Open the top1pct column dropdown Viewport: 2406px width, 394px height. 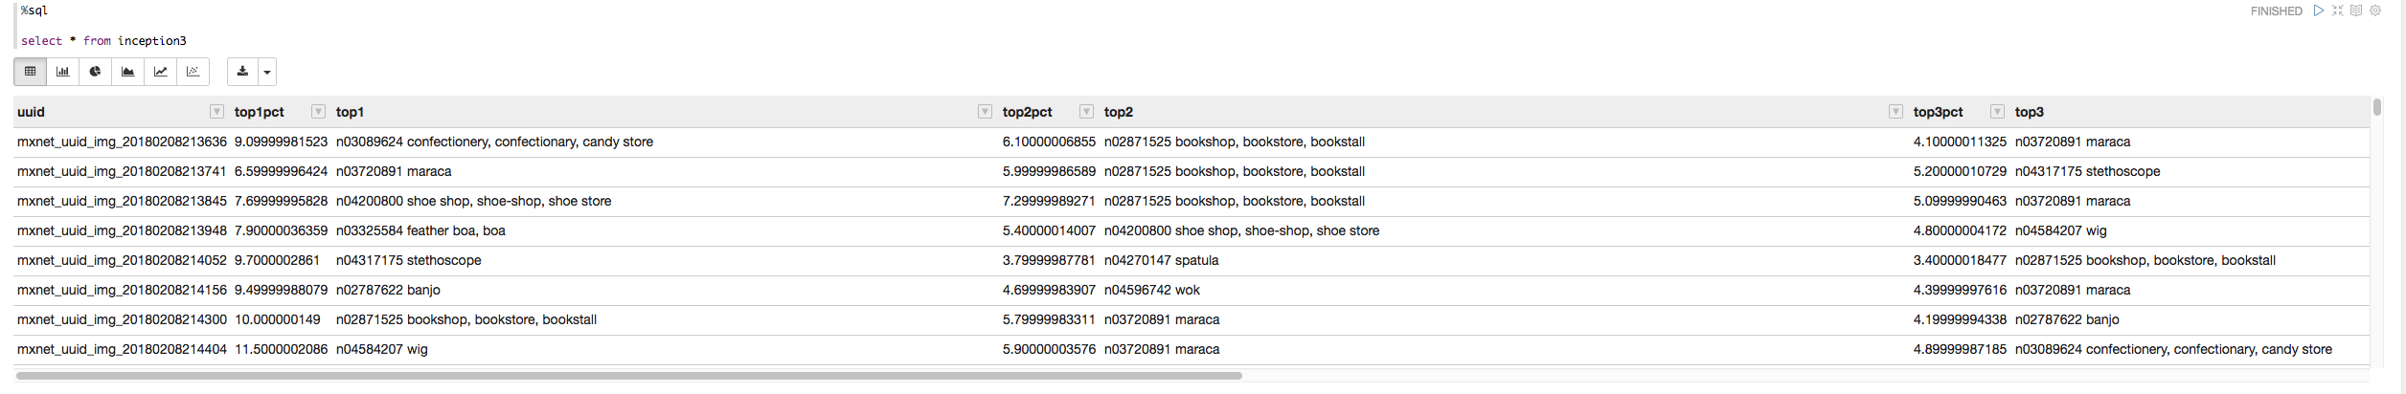(318, 112)
